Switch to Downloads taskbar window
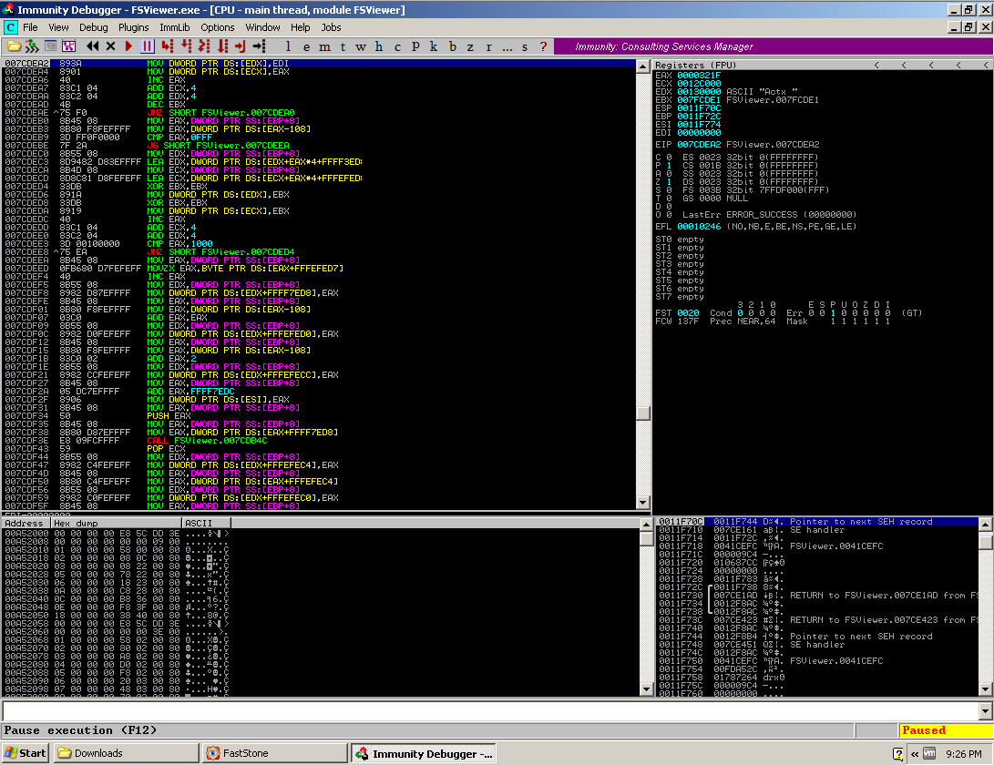Image resolution: width=994 pixels, height=765 pixels. [x=126, y=753]
